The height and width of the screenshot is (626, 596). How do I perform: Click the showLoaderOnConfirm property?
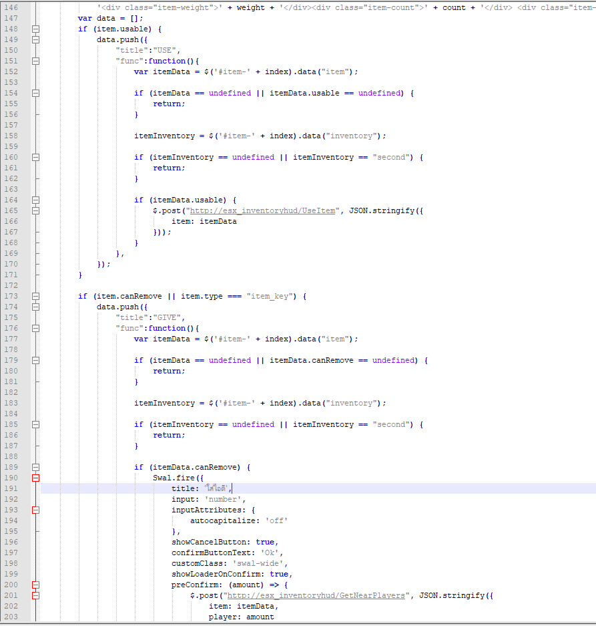coord(218,574)
